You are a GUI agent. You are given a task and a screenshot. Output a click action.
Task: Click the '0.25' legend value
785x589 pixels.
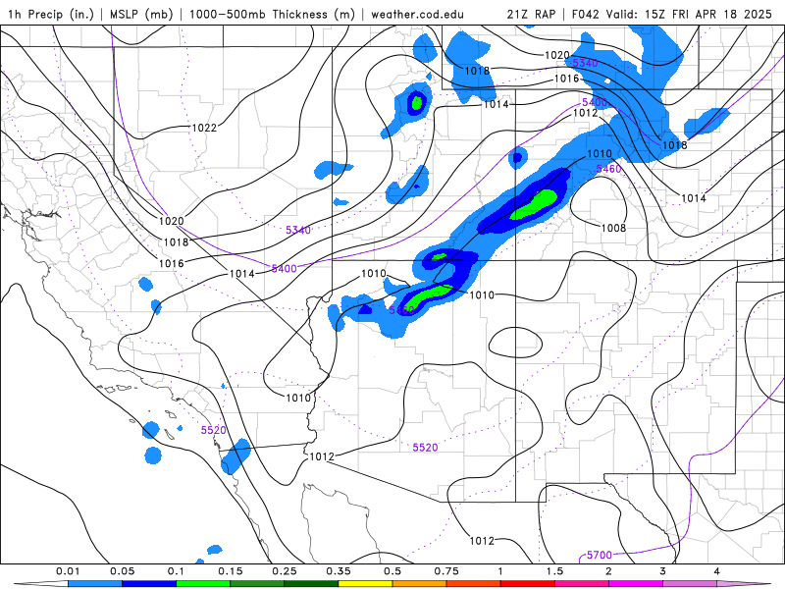coord(285,571)
